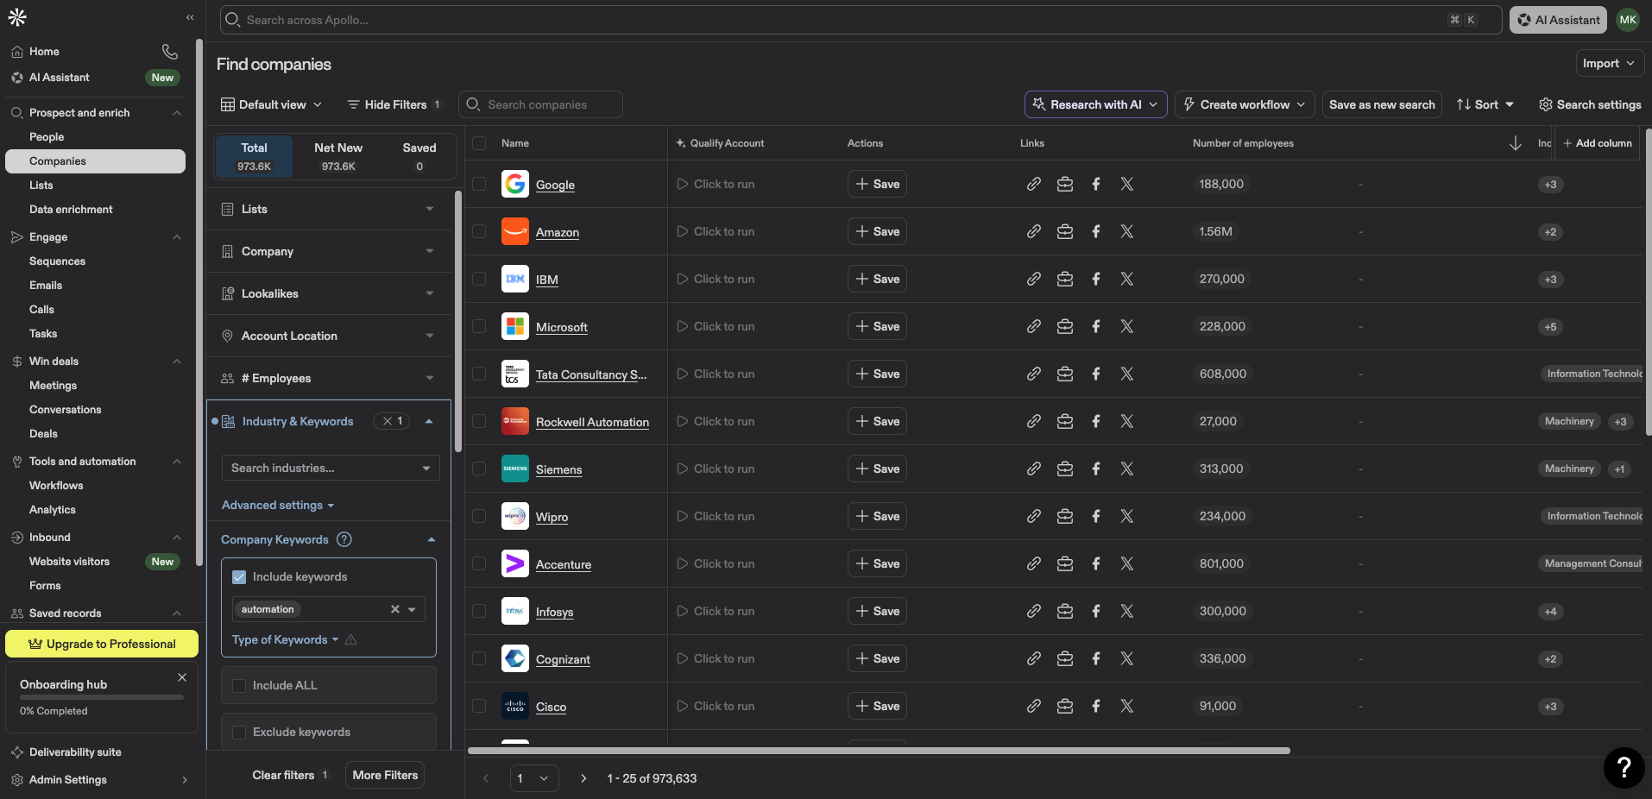The width and height of the screenshot is (1652, 799).
Task: Collapse the left sidebar with the double-chevron icon
Action: [190, 17]
